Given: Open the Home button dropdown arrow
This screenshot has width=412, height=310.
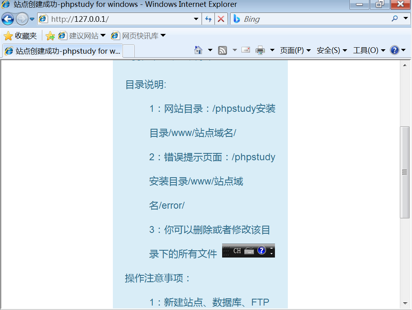Looking at the screenshot, I should 210,50.
